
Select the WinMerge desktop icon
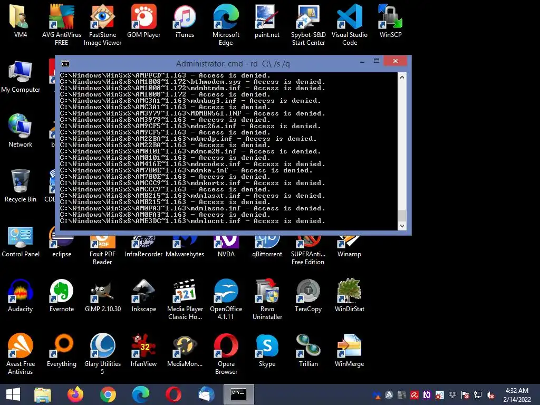tap(349, 350)
